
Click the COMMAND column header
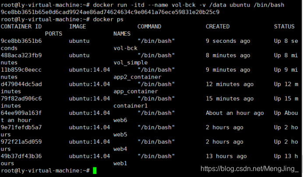coord(149,27)
